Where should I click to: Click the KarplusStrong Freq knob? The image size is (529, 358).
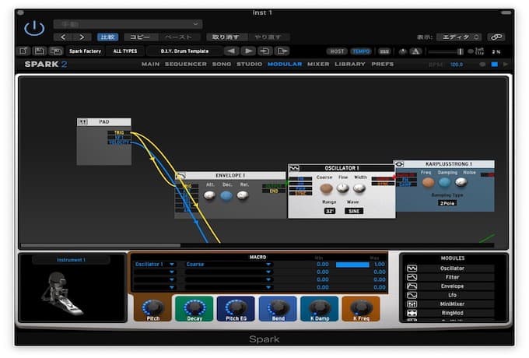[428, 183]
